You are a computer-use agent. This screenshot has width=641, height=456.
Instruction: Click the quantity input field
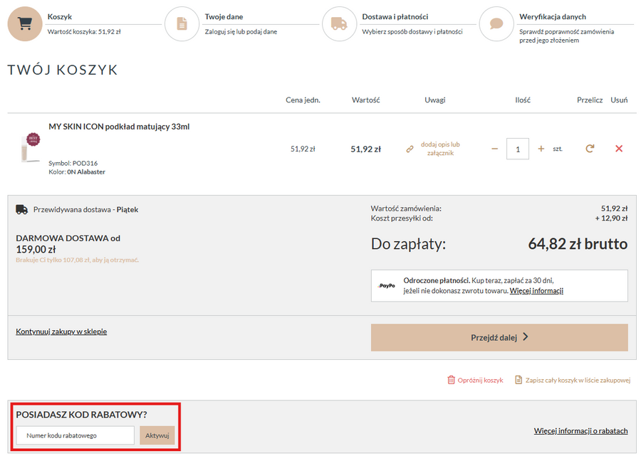click(x=518, y=149)
